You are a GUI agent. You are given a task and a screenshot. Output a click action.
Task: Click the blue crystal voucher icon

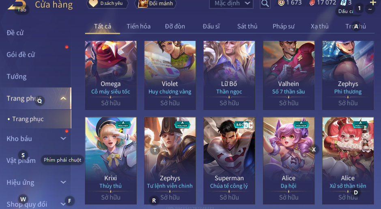click(343, 3)
